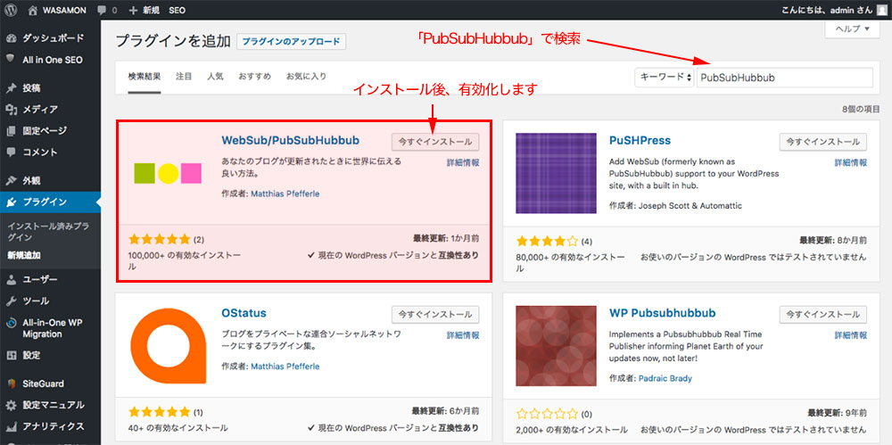Viewport: 892px width, 445px height.
Task: Click こんにちは、admin さん greeting
Action: coord(829,10)
